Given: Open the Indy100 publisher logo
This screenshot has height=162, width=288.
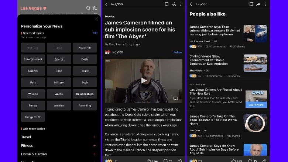Looking at the screenshot, I should pyautogui.click(x=108, y=52).
